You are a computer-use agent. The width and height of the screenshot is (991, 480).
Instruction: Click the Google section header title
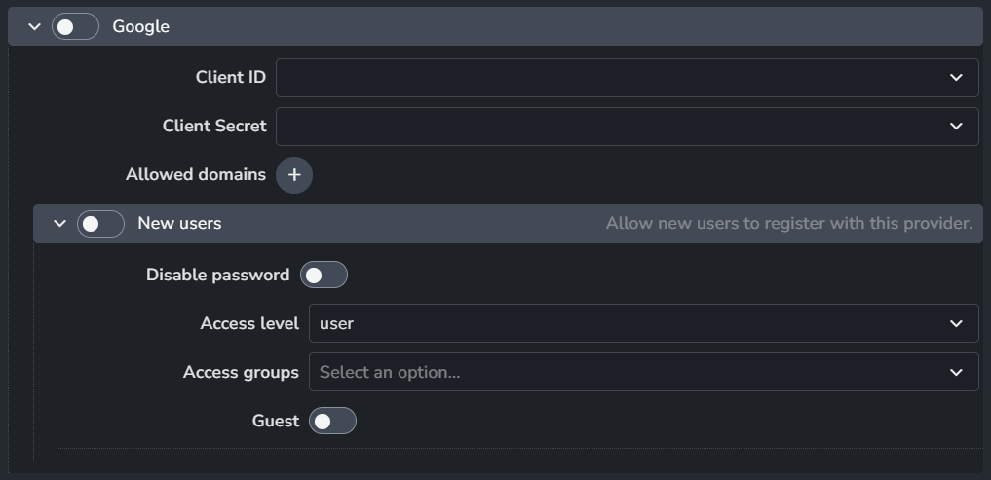coord(141,27)
